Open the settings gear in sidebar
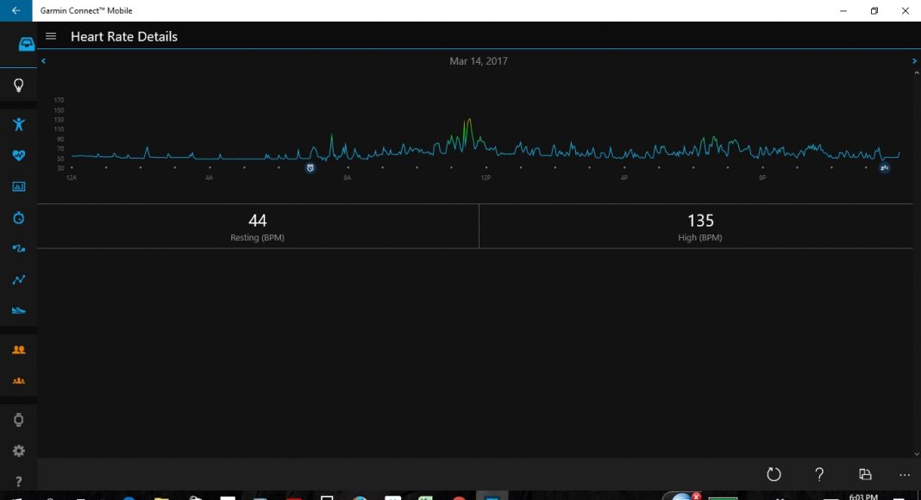921x500 pixels. (x=19, y=451)
